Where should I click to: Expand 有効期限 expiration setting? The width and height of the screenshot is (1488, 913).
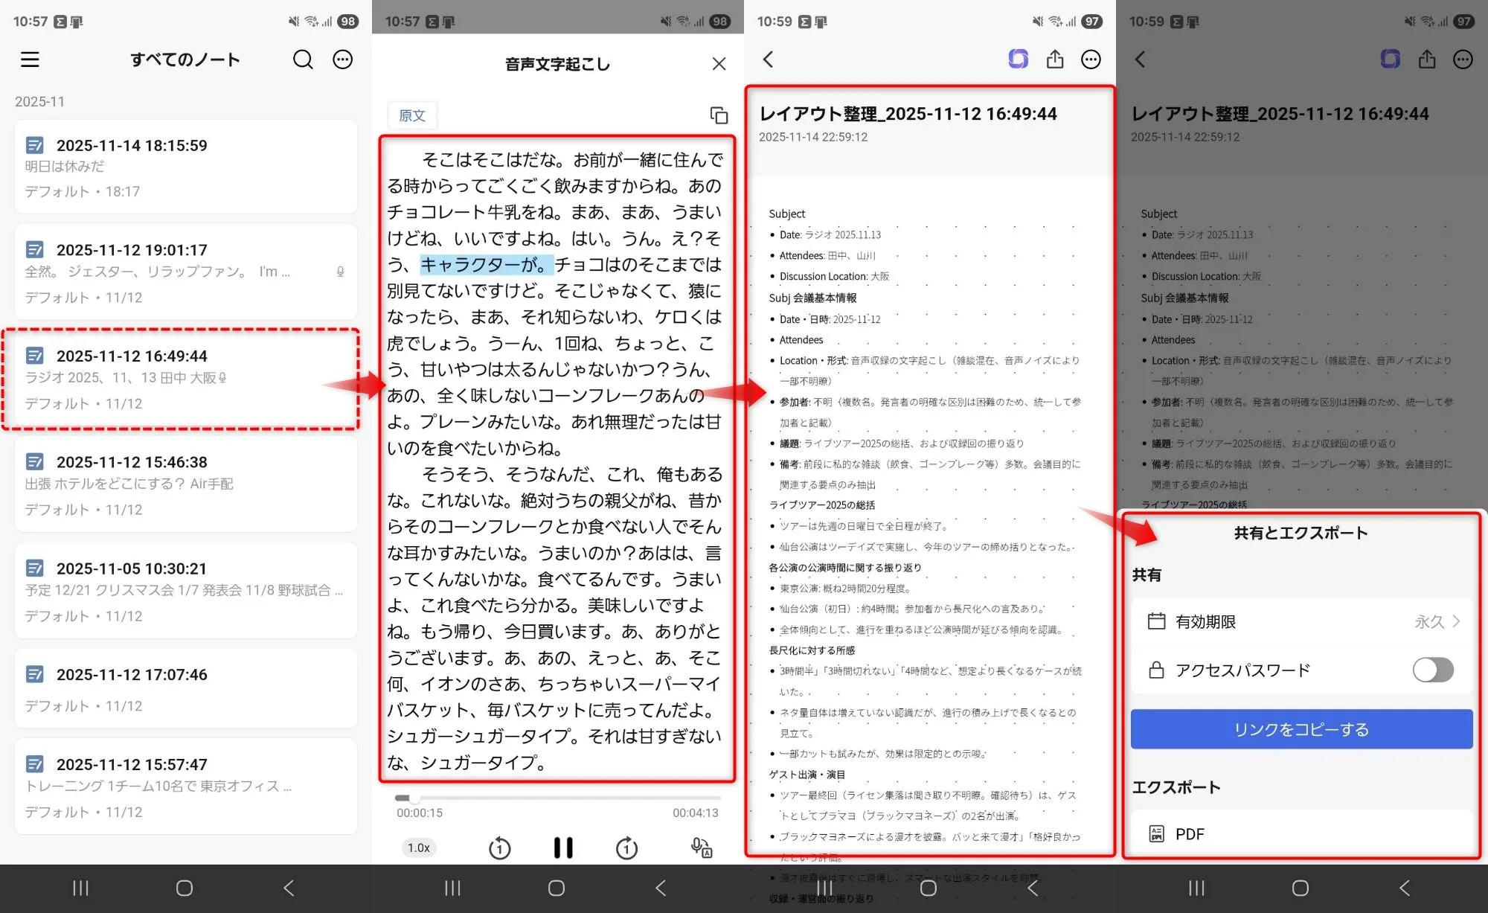click(1302, 621)
